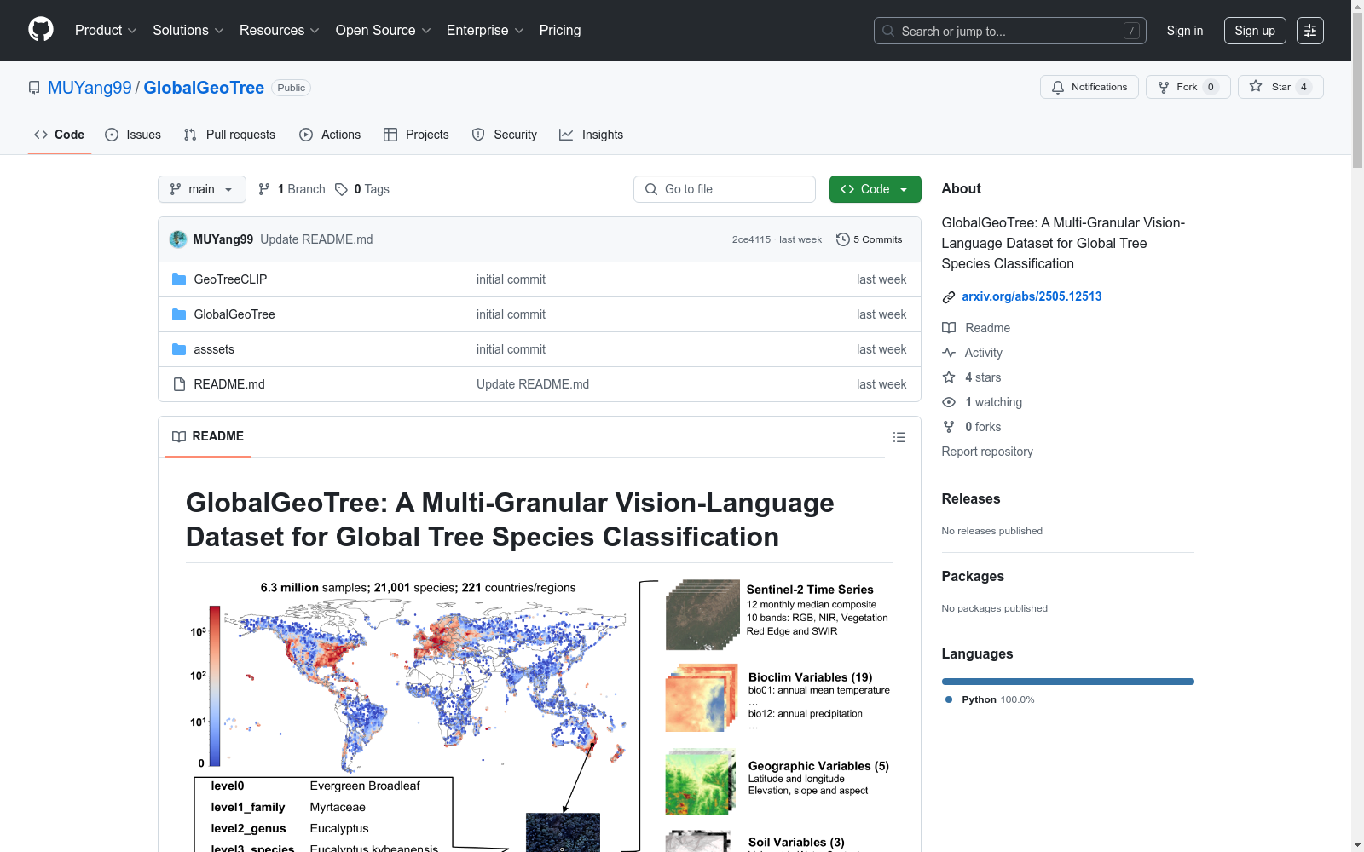Click 'initial commit' message for GlobalGeoTree row
The image size is (1364, 852).
pyautogui.click(x=511, y=314)
